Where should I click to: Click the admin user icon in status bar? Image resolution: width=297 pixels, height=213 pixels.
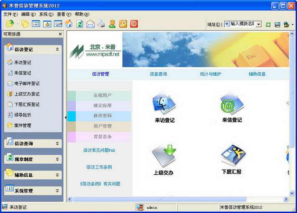[140, 207]
